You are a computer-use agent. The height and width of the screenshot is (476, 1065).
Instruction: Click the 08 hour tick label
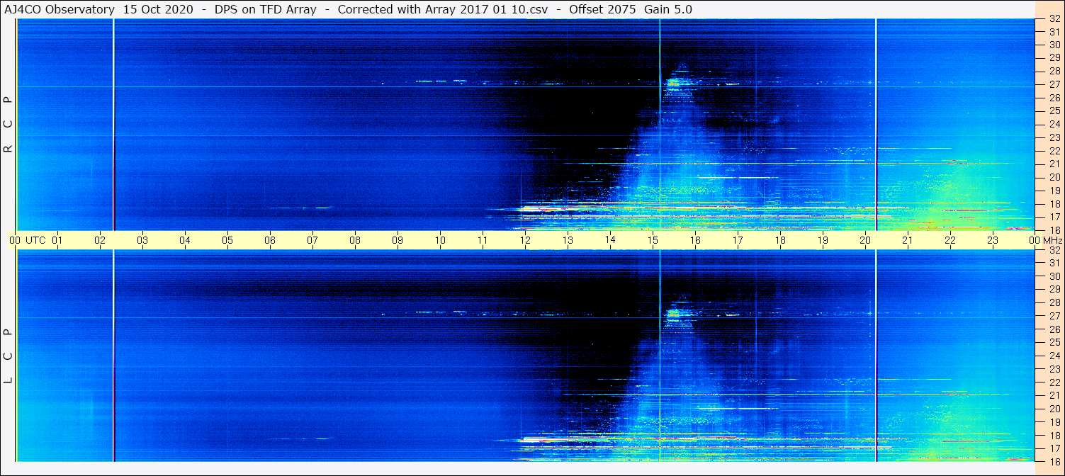point(355,240)
